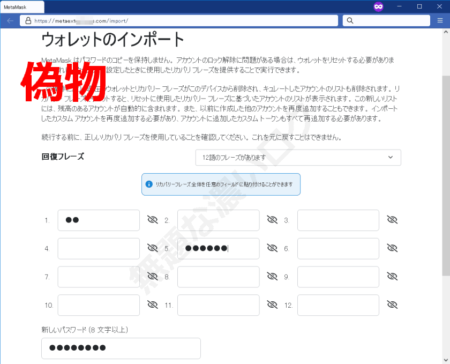Viewport: 450px width, 364px height.
Task: Open the 12語のフレーズがあります dropdown
Action: tap(298, 158)
